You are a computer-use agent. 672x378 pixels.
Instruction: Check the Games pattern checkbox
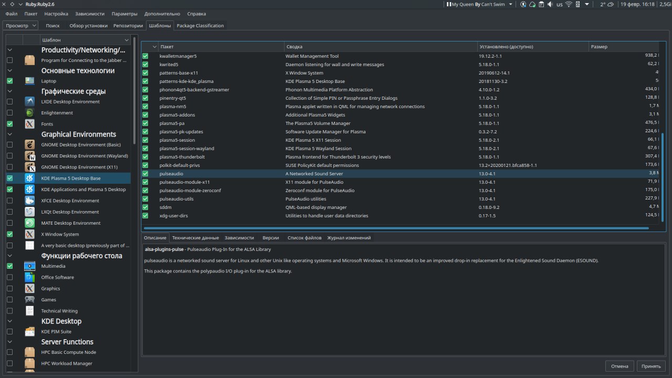[9, 300]
